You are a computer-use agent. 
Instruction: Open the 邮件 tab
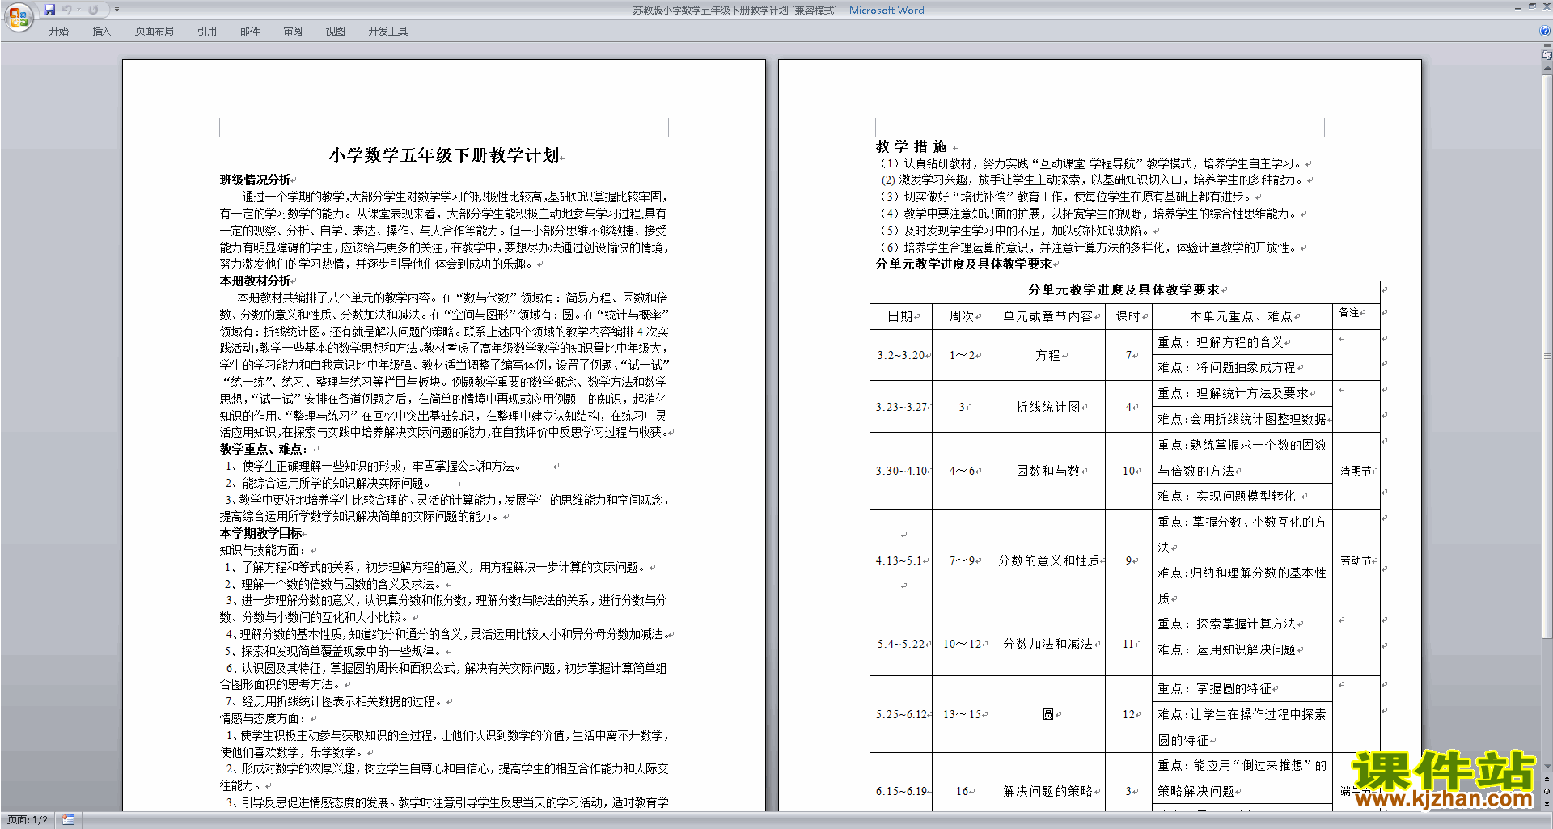[x=250, y=32]
